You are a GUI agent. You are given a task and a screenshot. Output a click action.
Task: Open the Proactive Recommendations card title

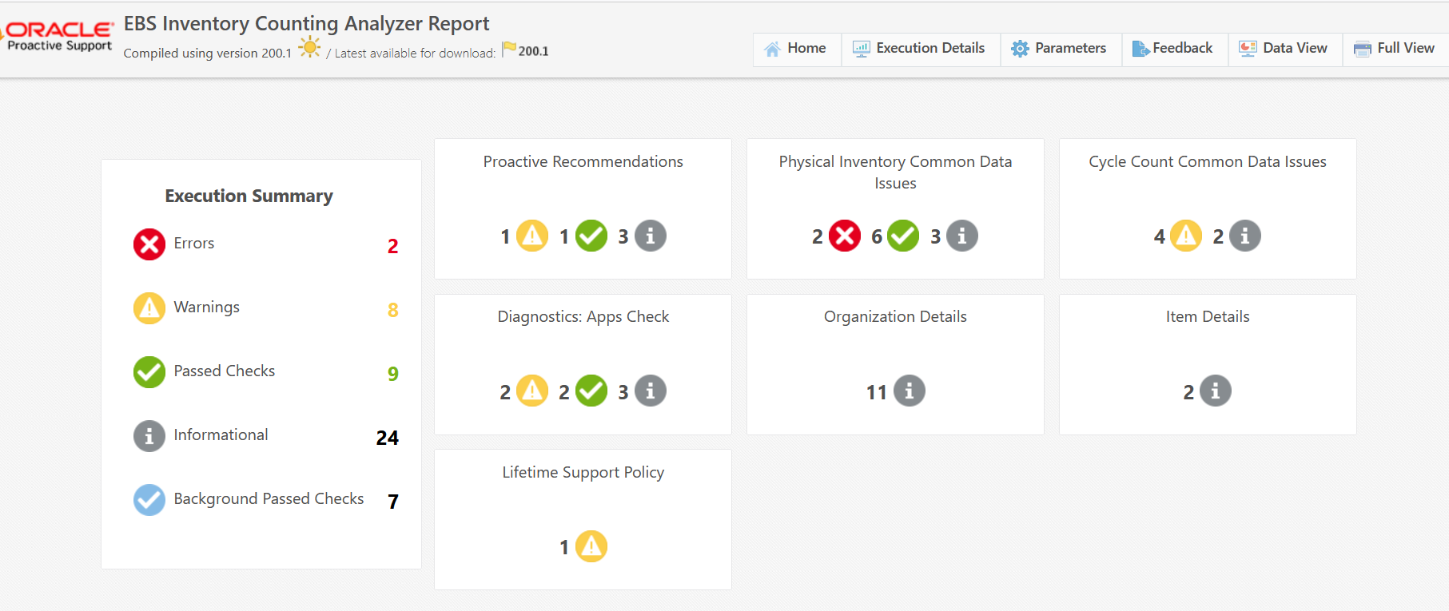point(583,162)
